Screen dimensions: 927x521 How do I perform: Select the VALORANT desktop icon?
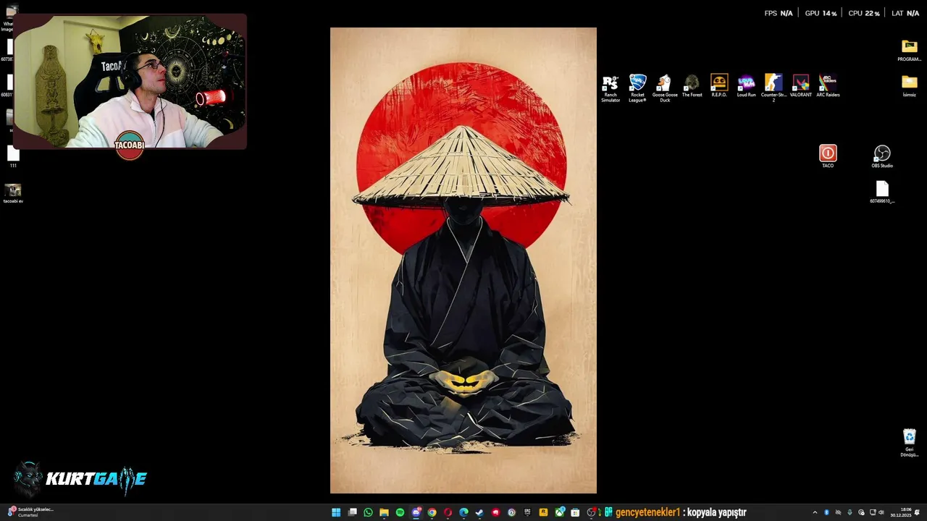pos(800,85)
